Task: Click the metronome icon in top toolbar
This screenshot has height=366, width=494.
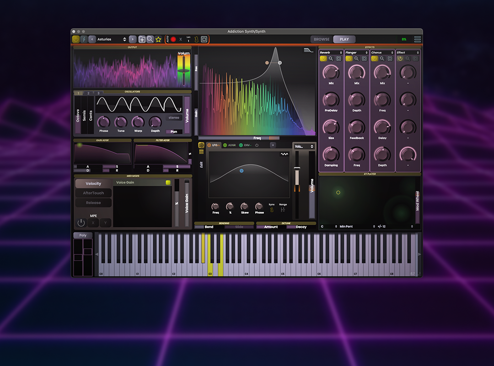Action: (x=196, y=39)
